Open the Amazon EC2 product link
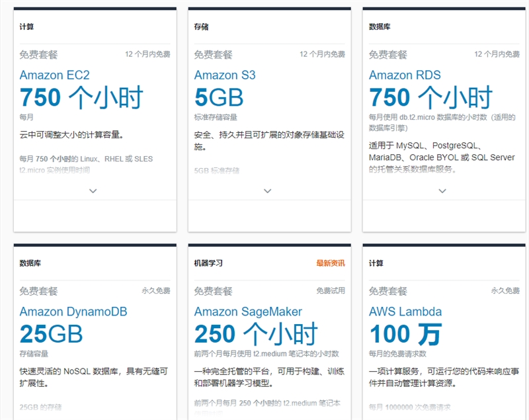This screenshot has height=420, width=529. point(55,75)
